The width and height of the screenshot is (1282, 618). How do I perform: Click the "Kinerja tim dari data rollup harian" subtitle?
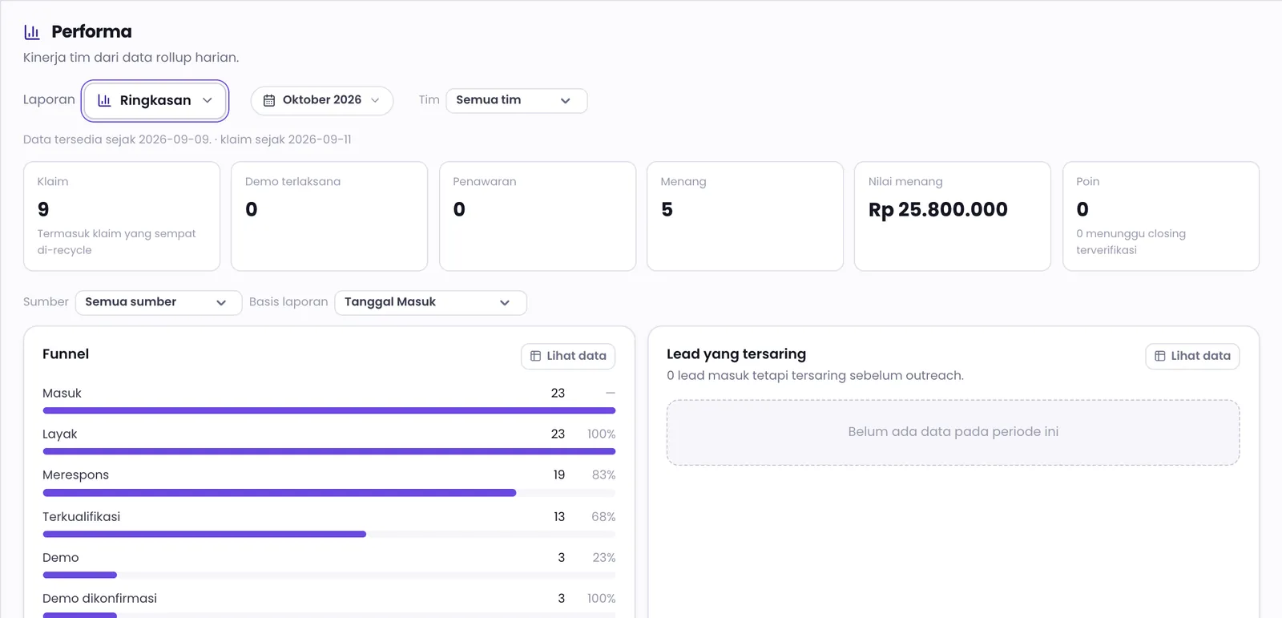131,58
